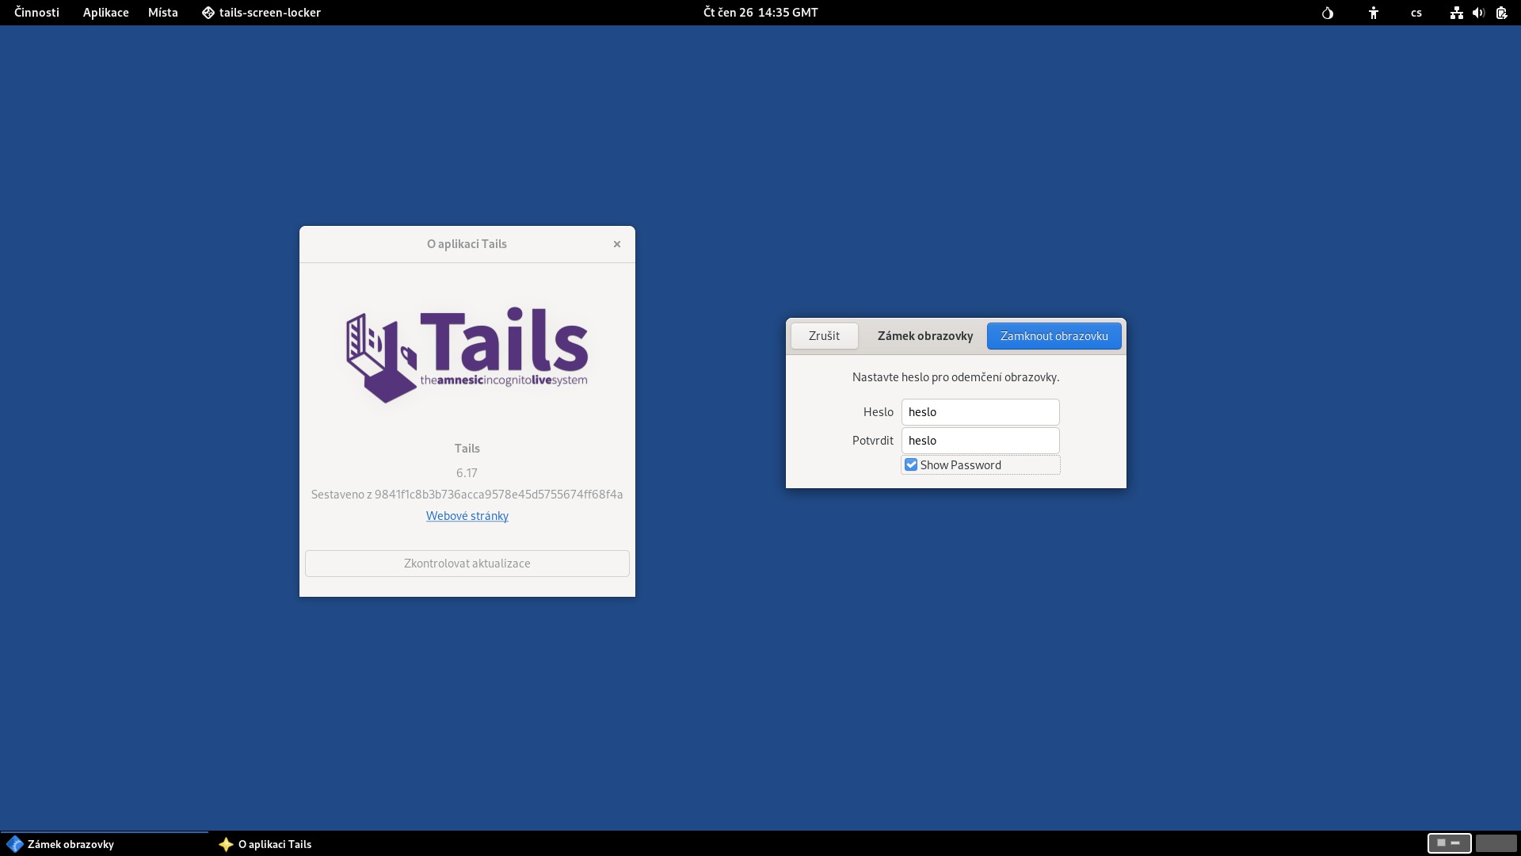1521x856 pixels.
Task: Switch to Zámek obrazovky in the taskbar
Action: coord(104,844)
